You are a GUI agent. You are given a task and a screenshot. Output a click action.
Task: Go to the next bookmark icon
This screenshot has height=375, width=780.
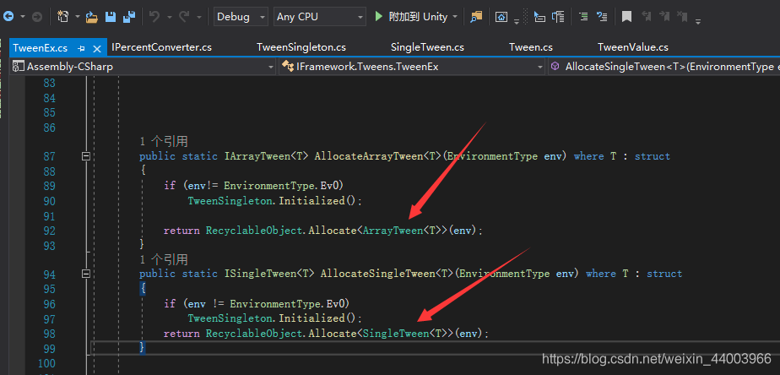pos(664,16)
